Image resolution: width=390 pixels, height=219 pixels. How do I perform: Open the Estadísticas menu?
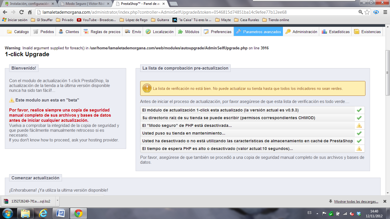(335, 32)
